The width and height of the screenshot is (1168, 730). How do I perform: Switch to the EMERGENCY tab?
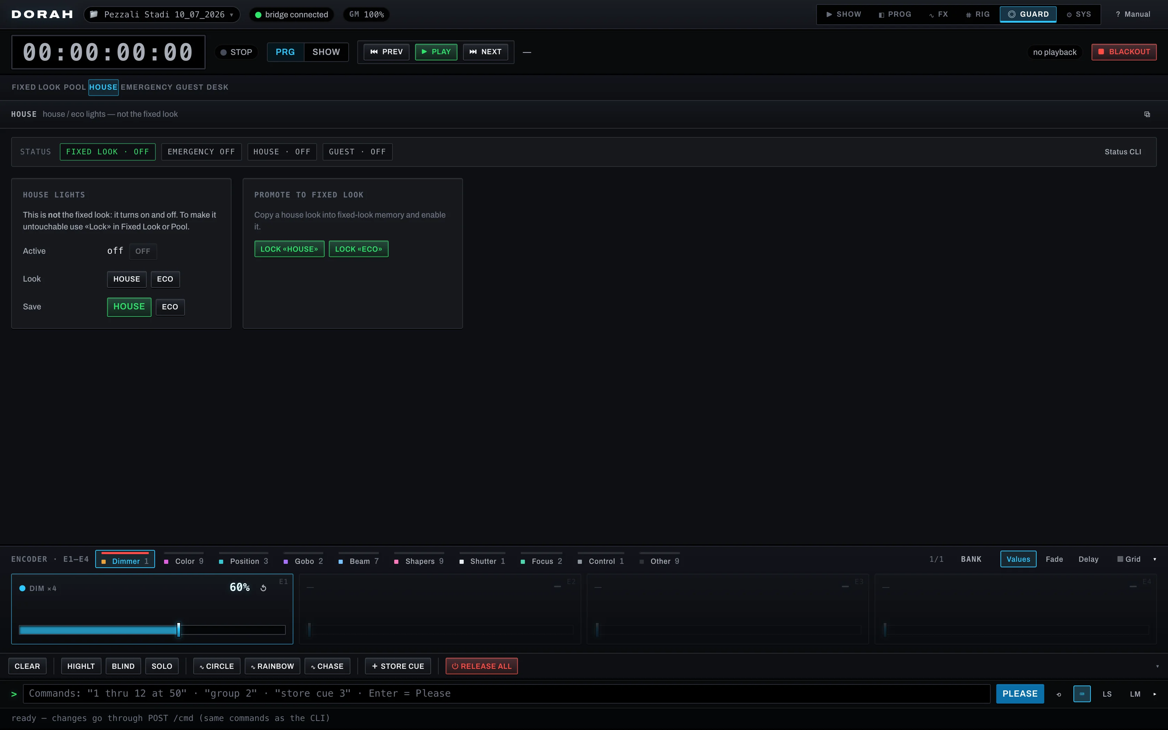146,87
